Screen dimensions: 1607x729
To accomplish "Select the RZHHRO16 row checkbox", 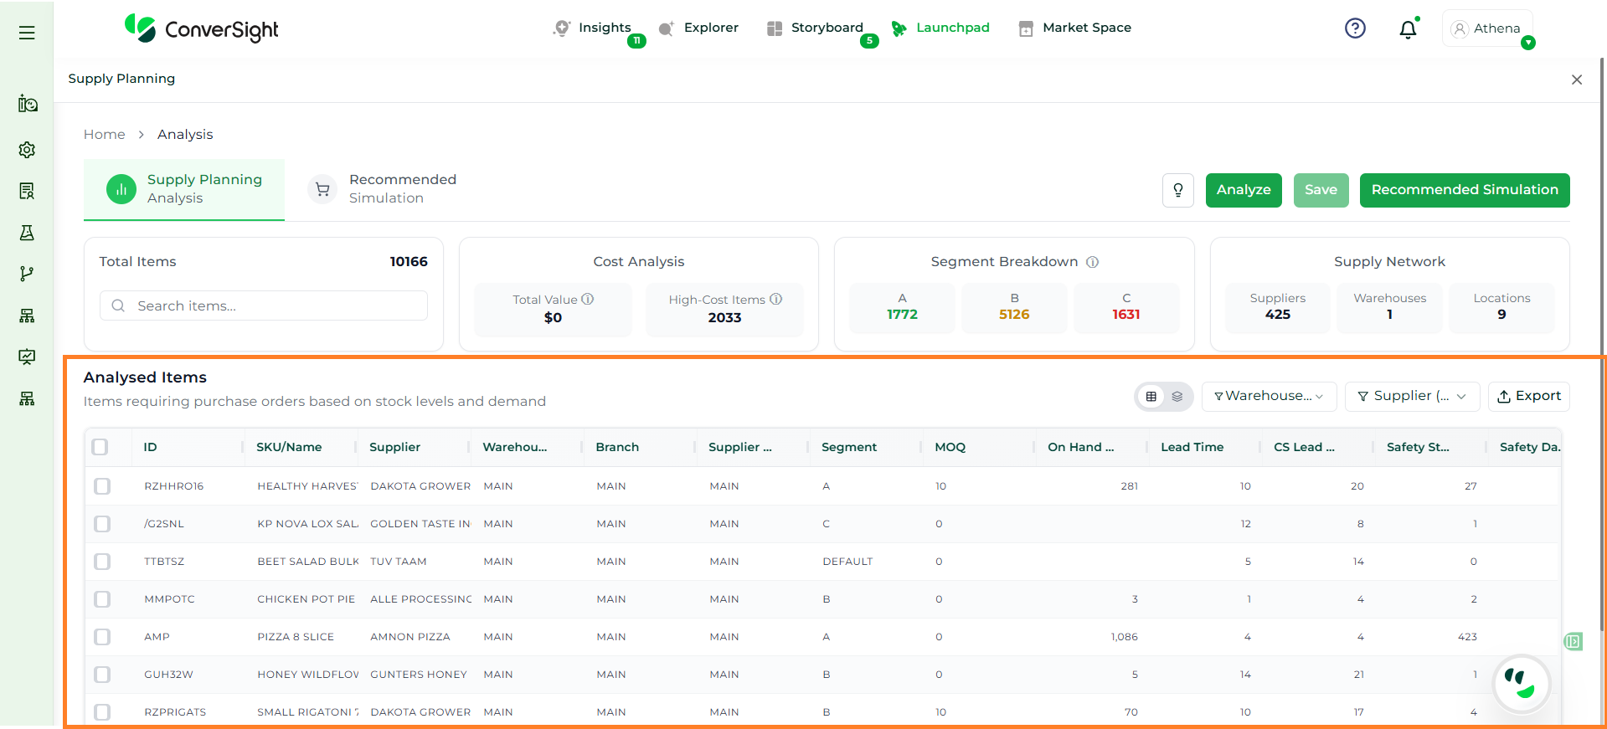I will 102,486.
